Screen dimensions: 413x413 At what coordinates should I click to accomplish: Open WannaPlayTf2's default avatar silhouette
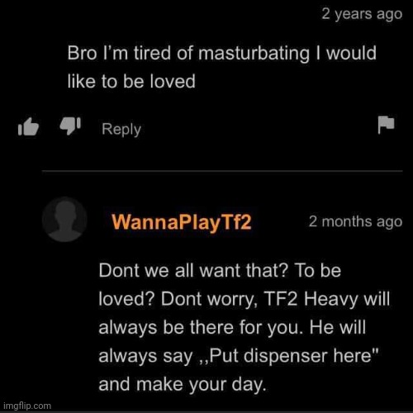(64, 220)
